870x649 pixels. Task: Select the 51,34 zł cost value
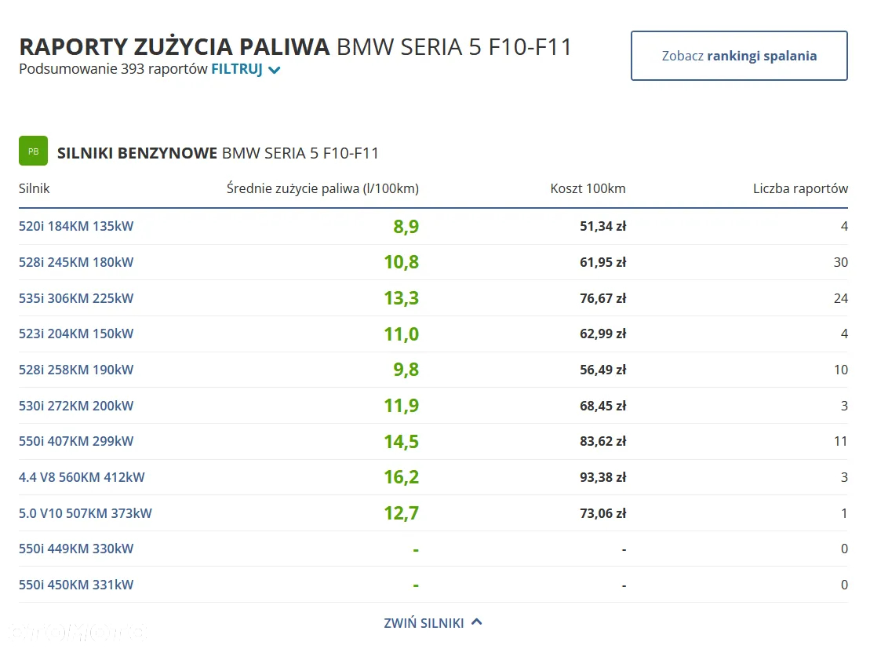(602, 227)
